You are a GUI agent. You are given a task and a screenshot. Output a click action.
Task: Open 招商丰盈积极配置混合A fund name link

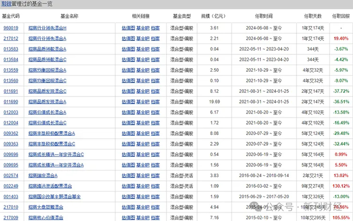point(51,133)
